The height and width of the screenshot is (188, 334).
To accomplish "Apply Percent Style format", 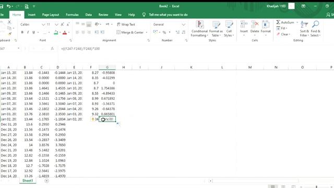I will click(x=164, y=32).
